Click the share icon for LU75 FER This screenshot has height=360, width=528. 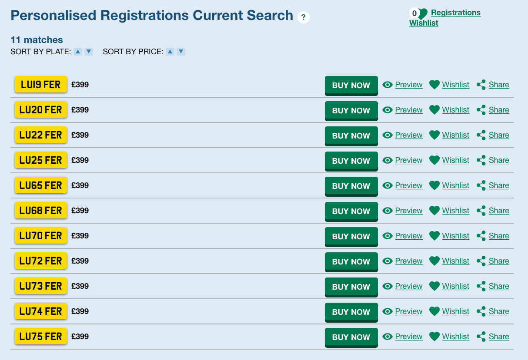point(481,337)
